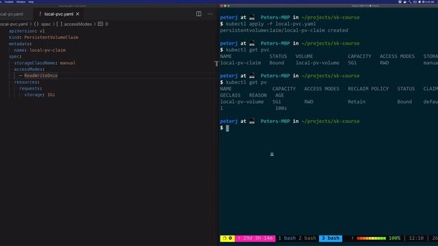The image size is (438, 246).
Task: Open the accessModes breadcrumb dropdown
Action: (77, 25)
